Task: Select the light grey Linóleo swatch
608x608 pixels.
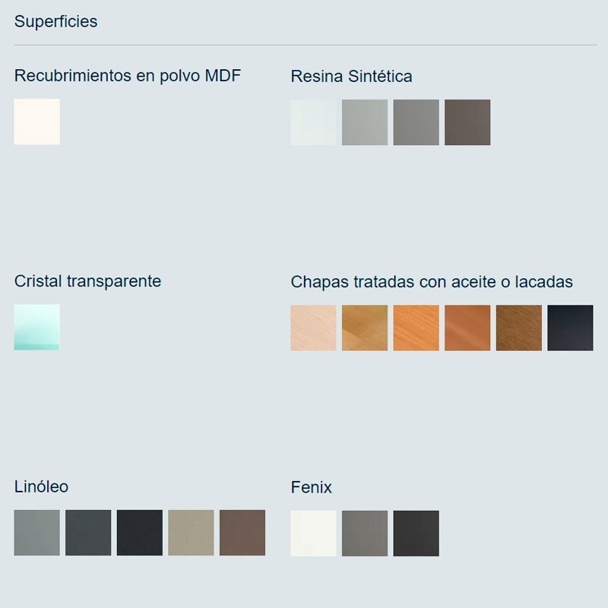Action: point(36,533)
